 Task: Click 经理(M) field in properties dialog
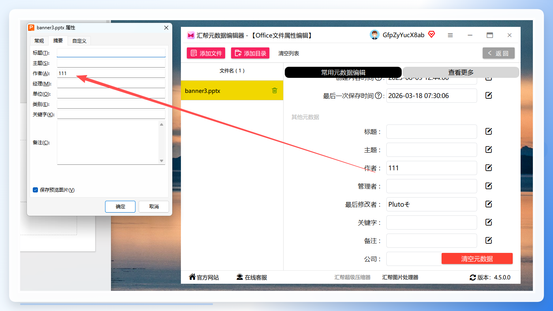[x=111, y=83]
